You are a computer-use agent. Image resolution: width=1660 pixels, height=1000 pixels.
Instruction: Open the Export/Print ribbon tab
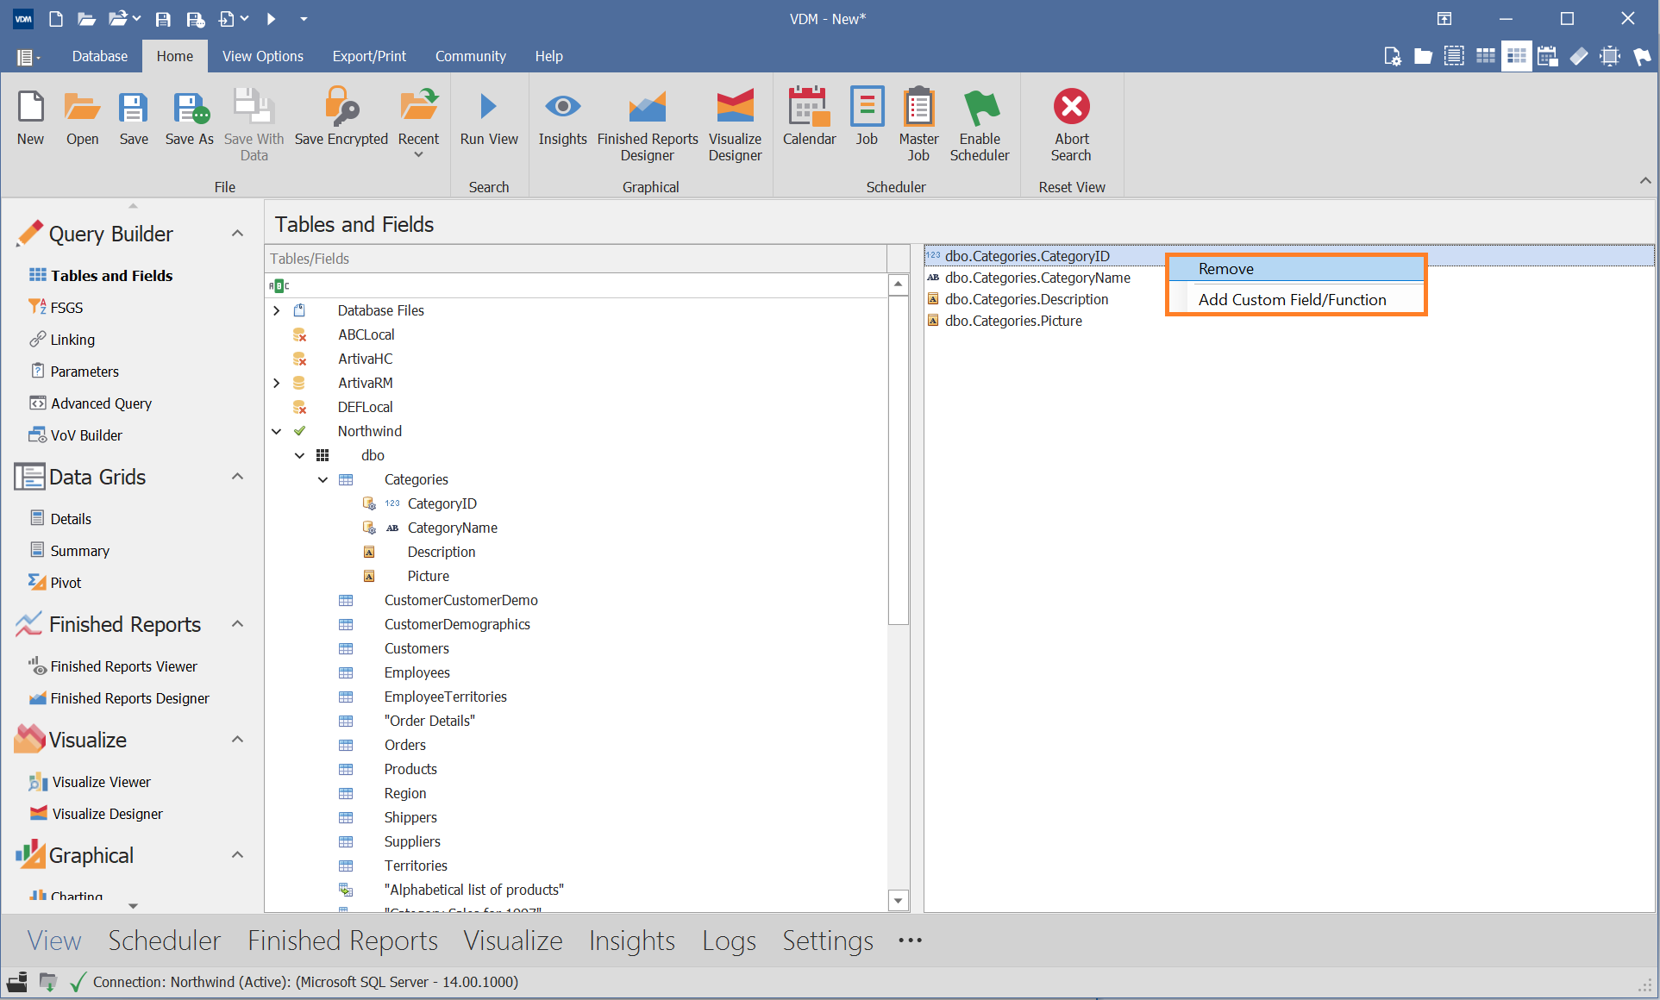click(x=369, y=56)
